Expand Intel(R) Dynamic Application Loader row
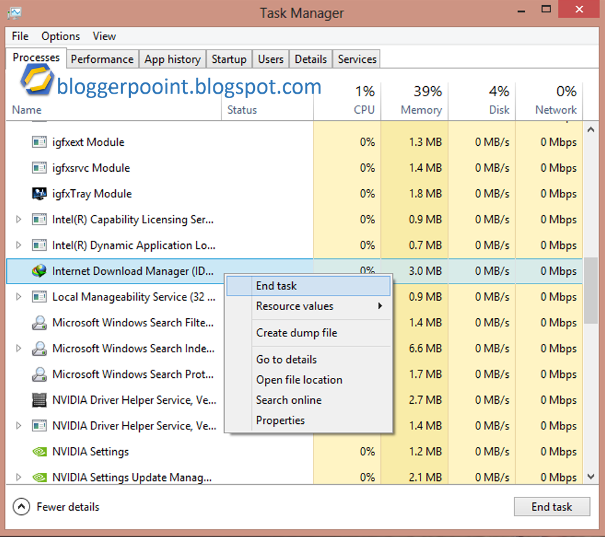The height and width of the screenshot is (537, 605). click(x=18, y=245)
